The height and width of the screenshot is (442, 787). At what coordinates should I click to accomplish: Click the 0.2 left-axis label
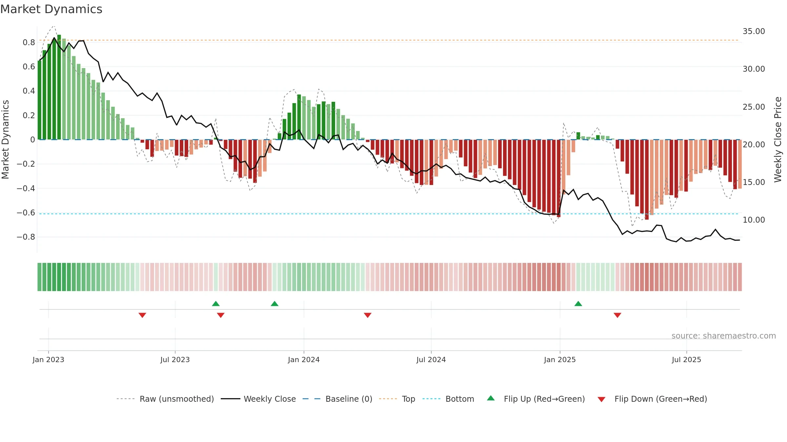coord(29,115)
